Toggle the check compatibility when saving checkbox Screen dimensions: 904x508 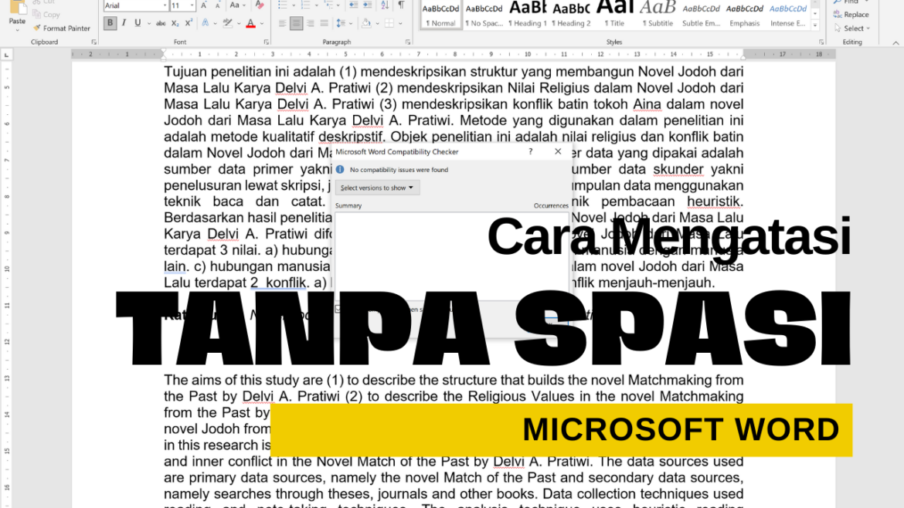pyautogui.click(x=338, y=308)
